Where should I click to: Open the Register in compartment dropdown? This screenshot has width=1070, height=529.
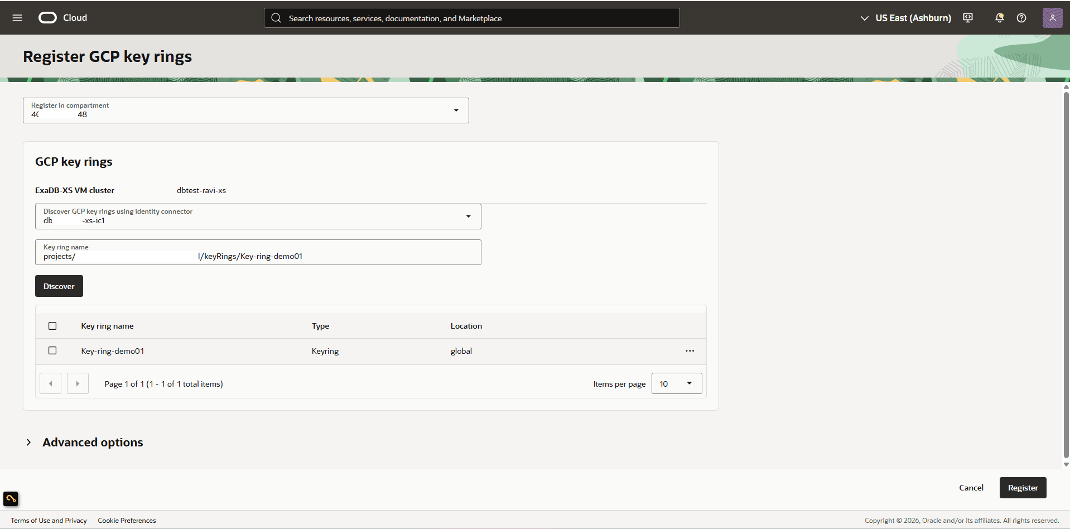[x=246, y=110]
